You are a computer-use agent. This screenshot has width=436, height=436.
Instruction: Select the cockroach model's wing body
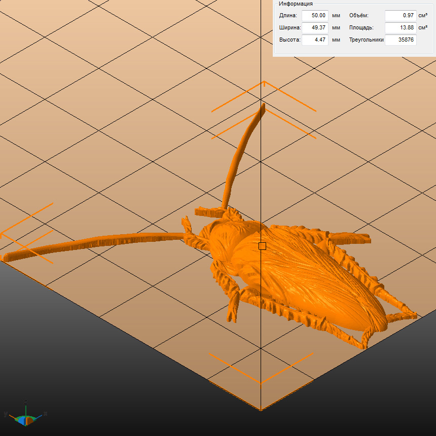pyautogui.click(x=314, y=274)
